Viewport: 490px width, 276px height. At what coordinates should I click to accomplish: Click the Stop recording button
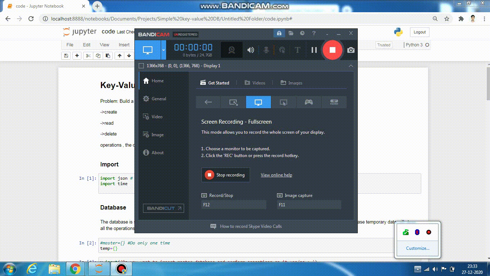tap(226, 175)
